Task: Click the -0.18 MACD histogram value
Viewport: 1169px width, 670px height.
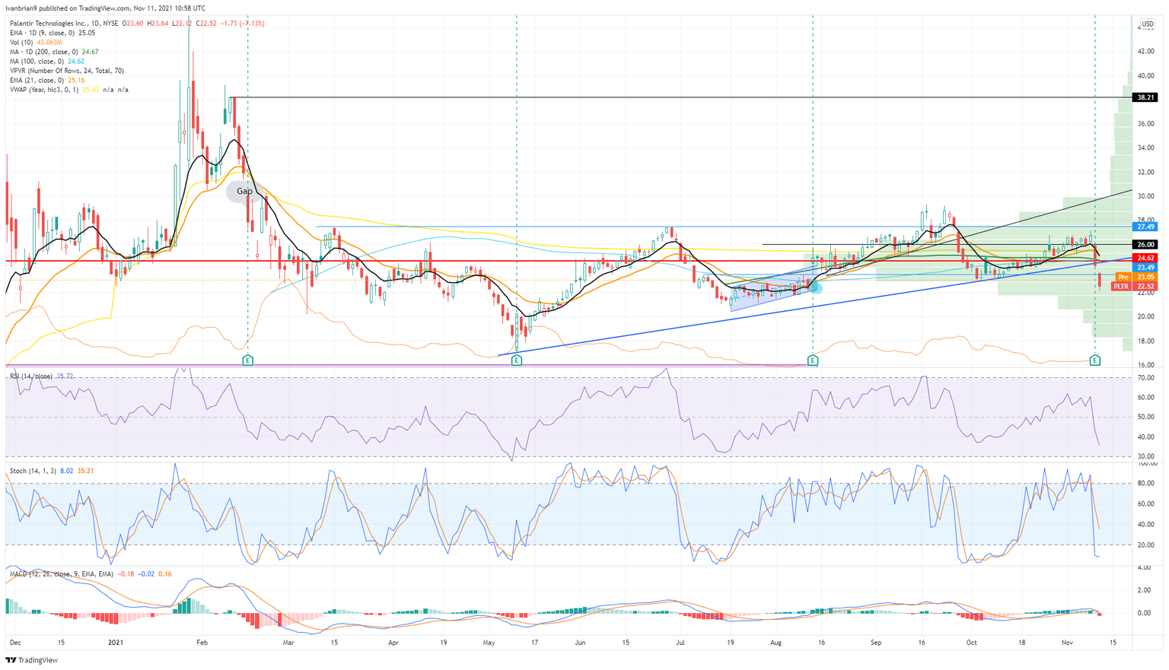Action: (x=126, y=573)
